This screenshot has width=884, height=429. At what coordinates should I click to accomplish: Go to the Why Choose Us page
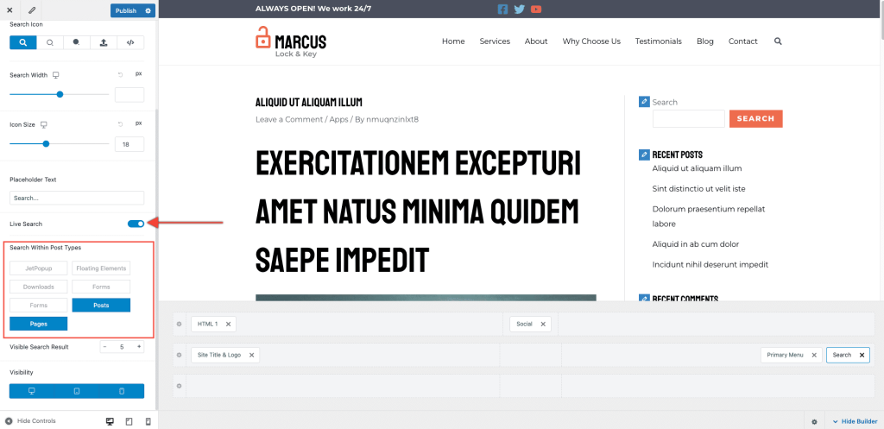click(x=591, y=41)
